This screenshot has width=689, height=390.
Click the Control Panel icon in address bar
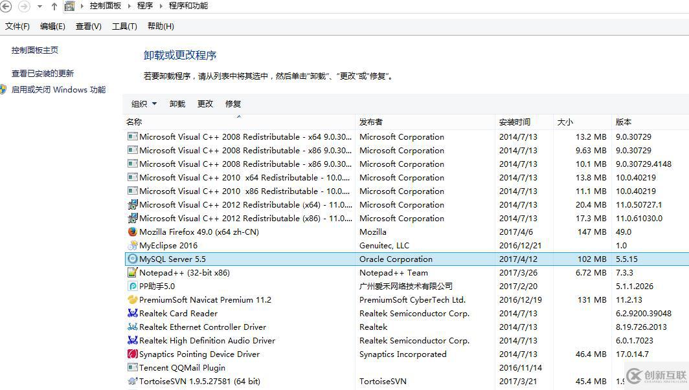click(69, 6)
